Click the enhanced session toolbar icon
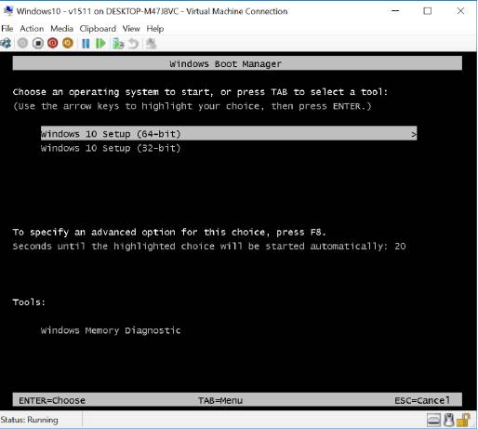Image resolution: width=478 pixels, height=429 pixels. pyautogui.click(x=151, y=44)
